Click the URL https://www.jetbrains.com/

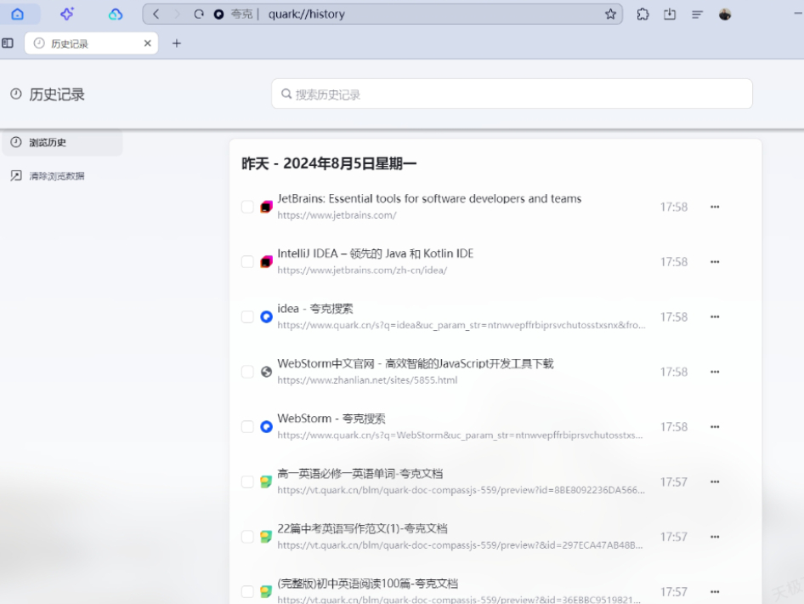(x=337, y=215)
